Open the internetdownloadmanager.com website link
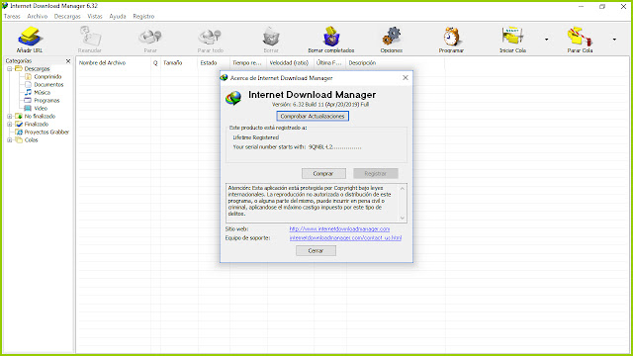Screen dimensions: 633x356 click(x=339, y=228)
